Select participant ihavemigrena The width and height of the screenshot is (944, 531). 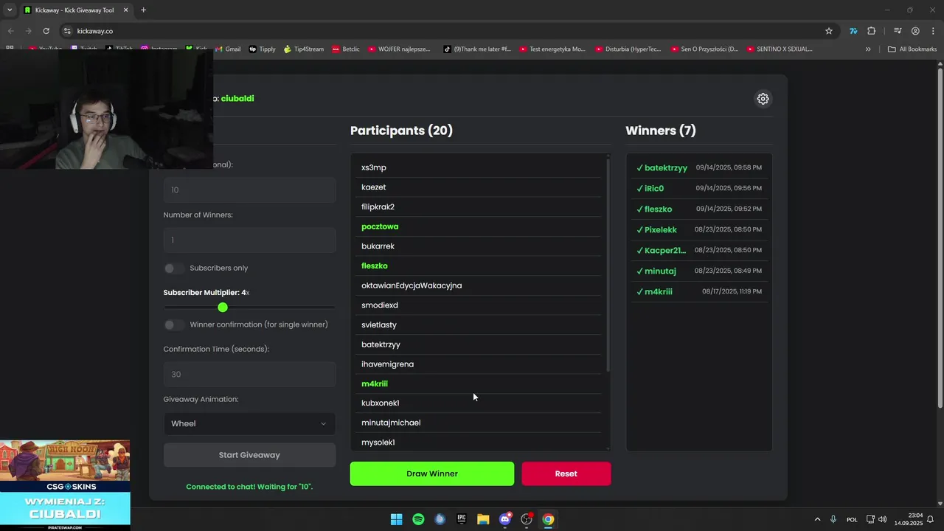(387, 364)
